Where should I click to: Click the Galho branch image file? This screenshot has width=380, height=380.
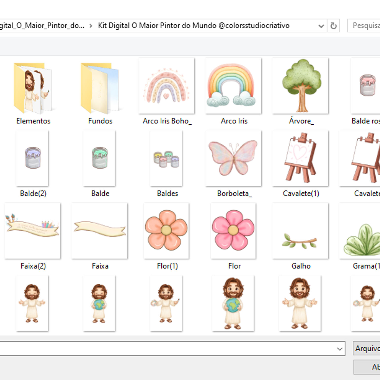300,231
